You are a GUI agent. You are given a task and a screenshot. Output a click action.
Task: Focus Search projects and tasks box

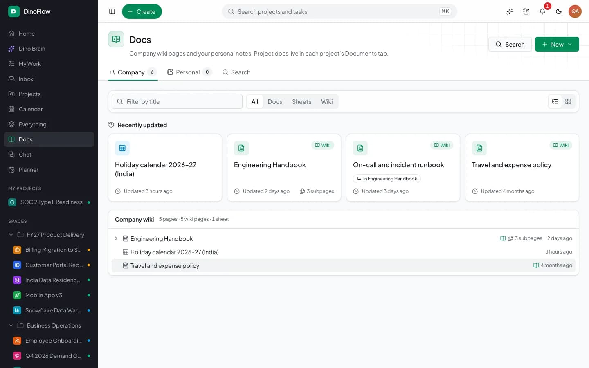339,11
